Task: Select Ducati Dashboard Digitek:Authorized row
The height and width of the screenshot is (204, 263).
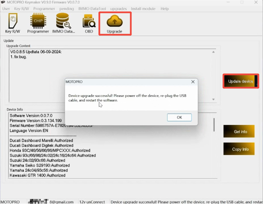Action: point(41,146)
